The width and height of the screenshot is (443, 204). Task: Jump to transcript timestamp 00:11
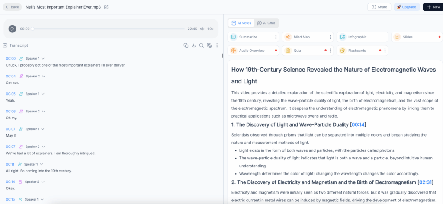click(10, 164)
